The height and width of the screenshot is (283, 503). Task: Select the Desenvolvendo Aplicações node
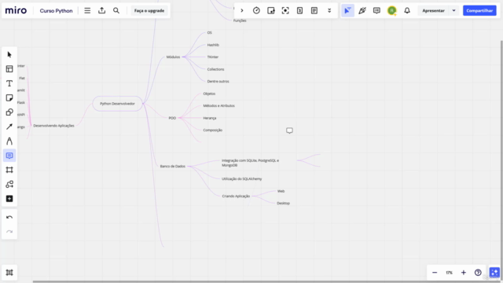pyautogui.click(x=53, y=126)
